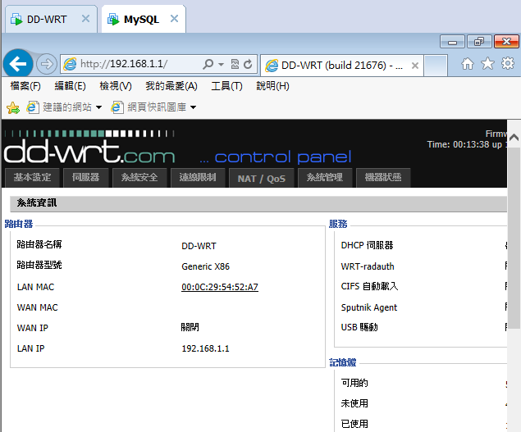521x432 pixels.
Task: Open the 網頁快訊圖庫 dropdown arrow
Action: [193, 107]
